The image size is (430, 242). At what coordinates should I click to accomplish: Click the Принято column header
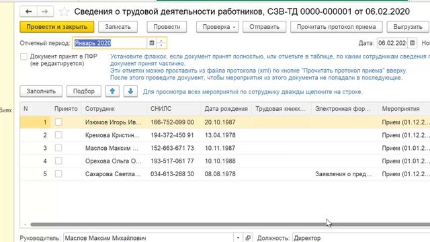(66, 109)
